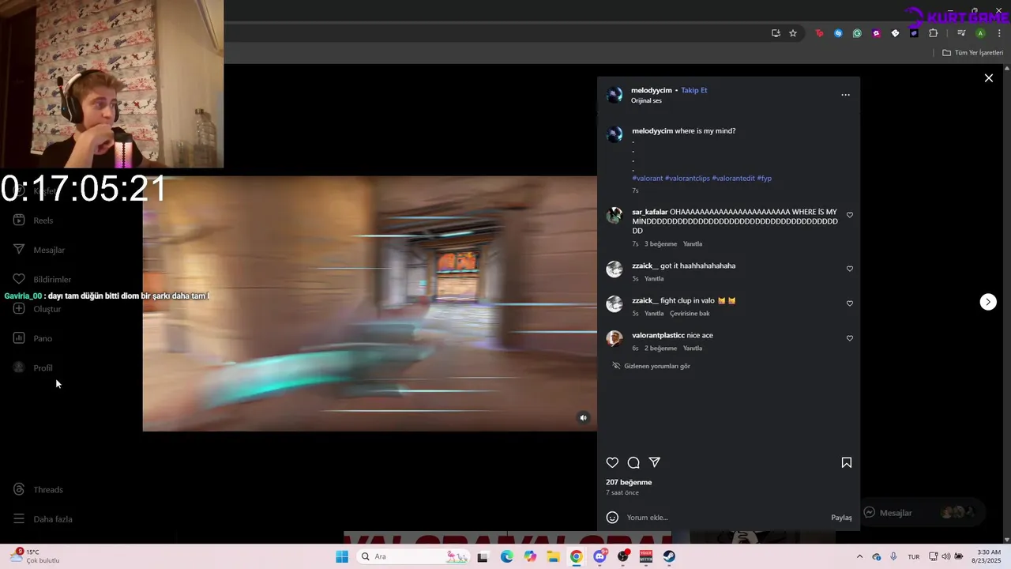Show hidden system tray icons chevron
The height and width of the screenshot is (569, 1011).
coord(859,556)
